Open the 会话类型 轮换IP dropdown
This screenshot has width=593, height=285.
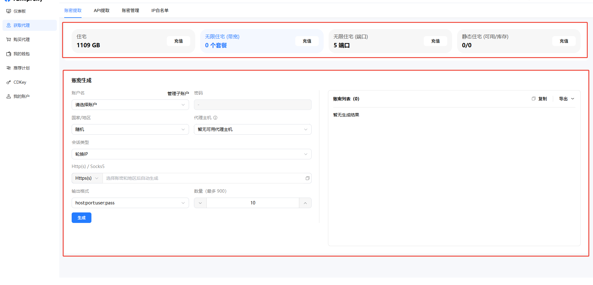click(x=191, y=154)
